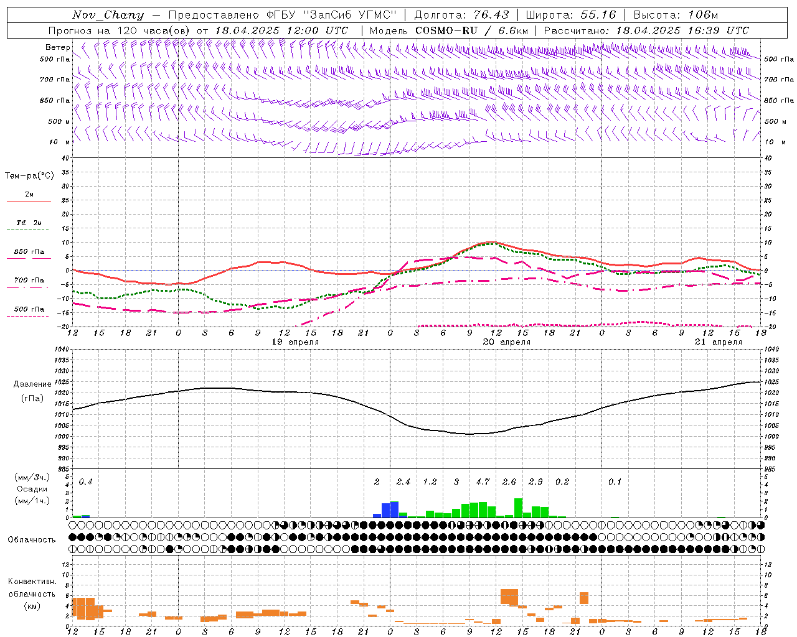Click the 850 гПа temperature legend entry
The height and width of the screenshot is (637, 797).
coord(29,252)
